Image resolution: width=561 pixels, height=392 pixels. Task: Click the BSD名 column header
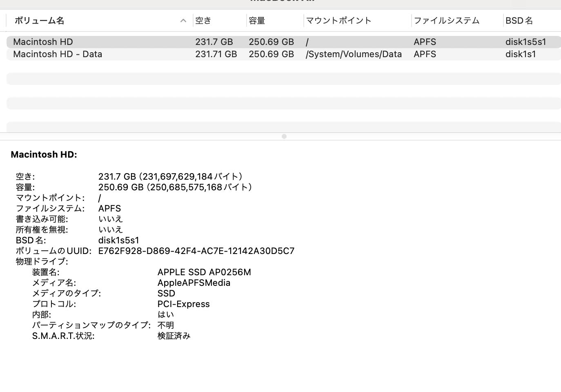519,20
